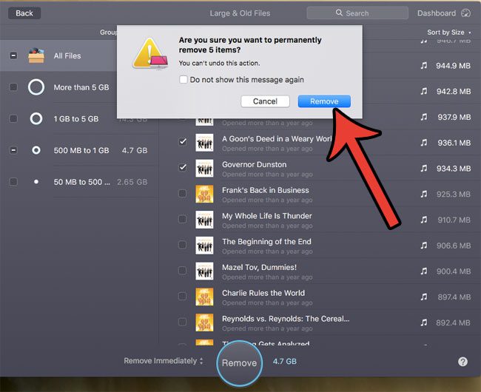Click Charlie Rules the World thumbnail
Screen dimensions: 481x392
point(204,297)
